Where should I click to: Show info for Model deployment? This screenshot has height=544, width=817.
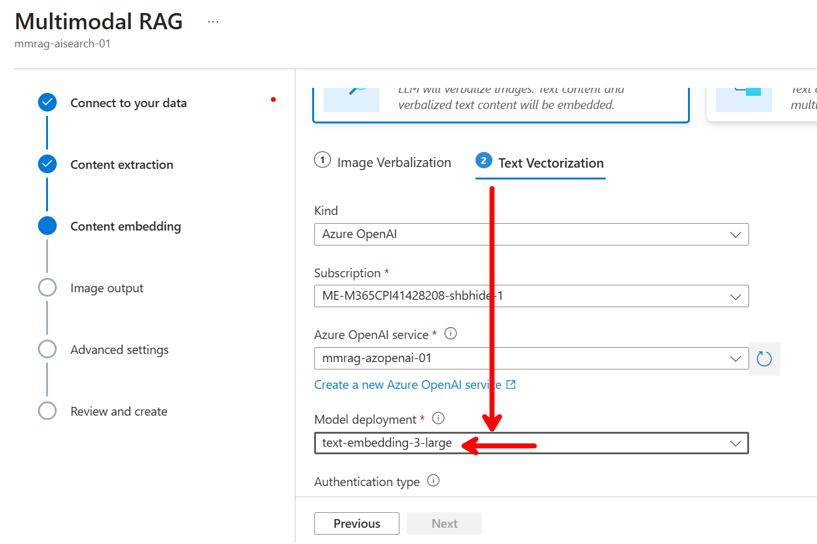[438, 419]
